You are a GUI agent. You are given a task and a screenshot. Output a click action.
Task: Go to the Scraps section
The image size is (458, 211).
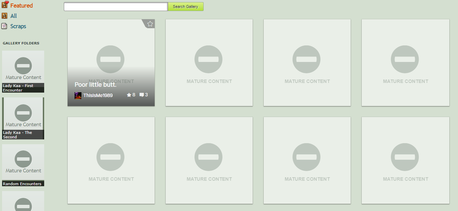pyautogui.click(x=18, y=26)
